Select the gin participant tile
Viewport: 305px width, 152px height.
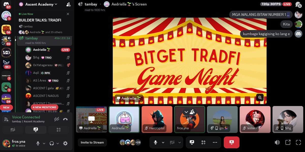(222, 119)
